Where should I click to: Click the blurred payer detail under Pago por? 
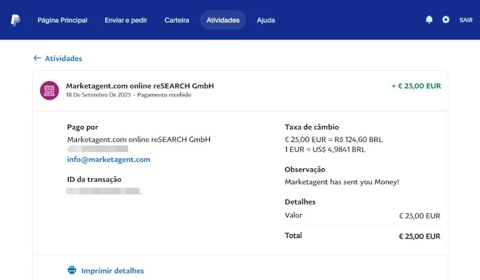(98, 149)
